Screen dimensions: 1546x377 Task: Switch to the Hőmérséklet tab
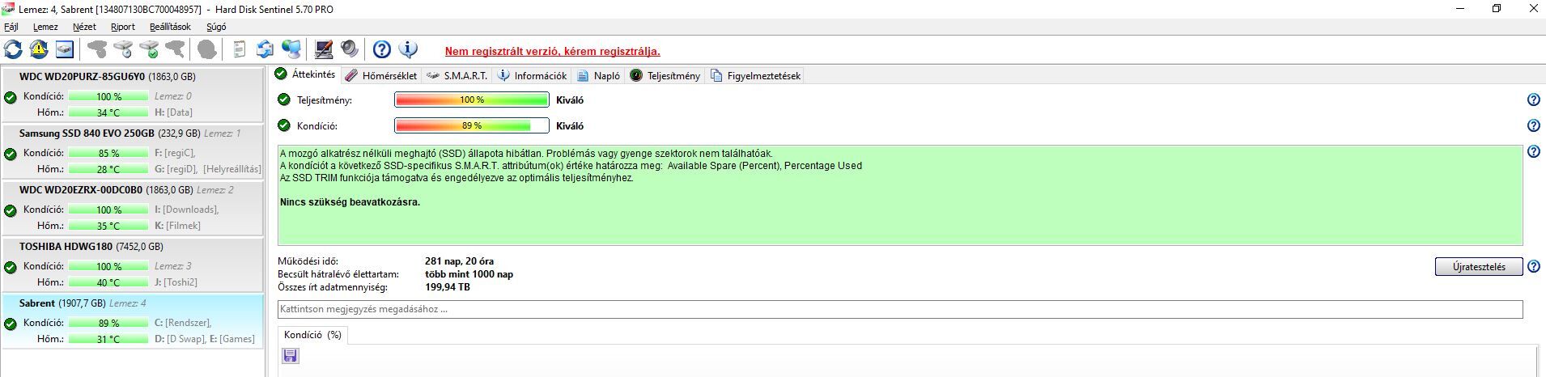pyautogui.click(x=380, y=75)
